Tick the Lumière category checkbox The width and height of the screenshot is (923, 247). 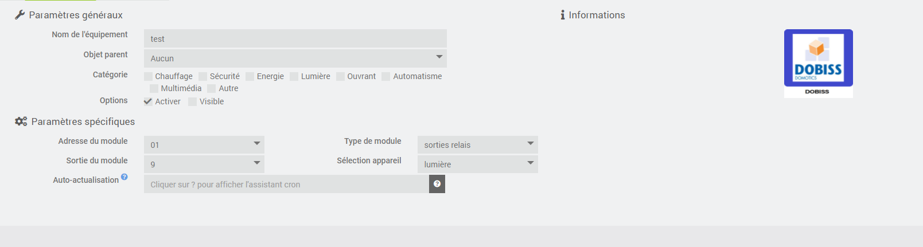click(294, 77)
